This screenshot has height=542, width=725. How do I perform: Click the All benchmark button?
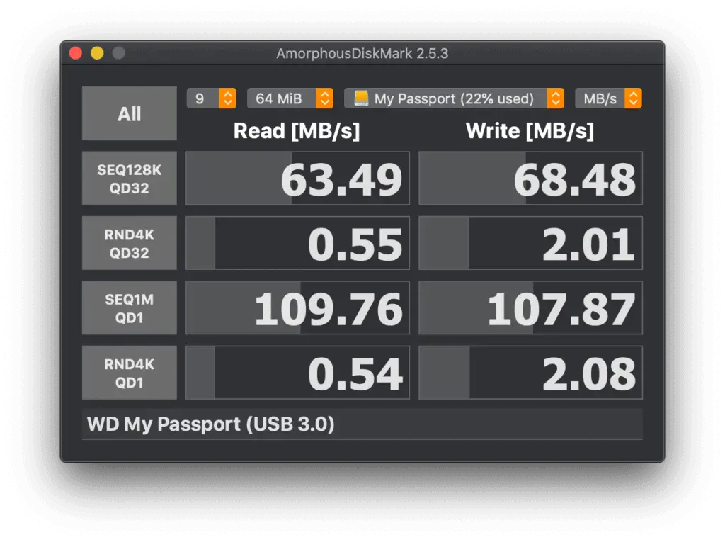(x=130, y=113)
